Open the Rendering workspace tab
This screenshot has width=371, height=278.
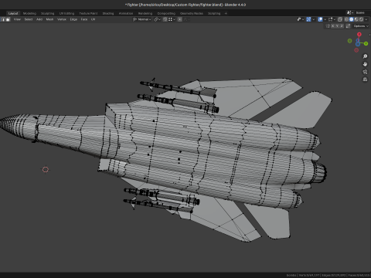tap(145, 13)
